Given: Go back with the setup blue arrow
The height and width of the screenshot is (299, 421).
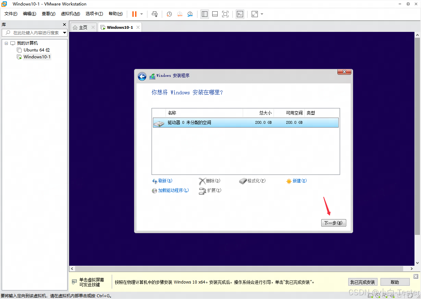Looking at the screenshot, I should coord(142,76).
